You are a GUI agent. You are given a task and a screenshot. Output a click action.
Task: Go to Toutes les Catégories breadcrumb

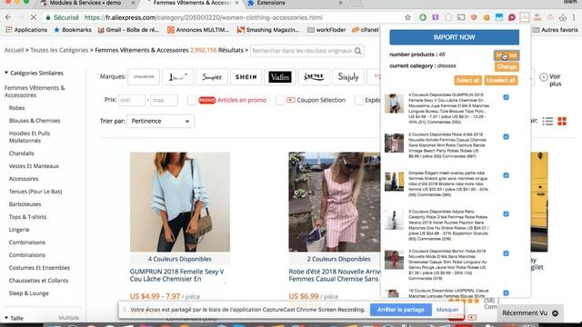point(59,50)
